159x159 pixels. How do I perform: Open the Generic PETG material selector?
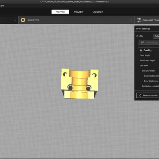76,20
